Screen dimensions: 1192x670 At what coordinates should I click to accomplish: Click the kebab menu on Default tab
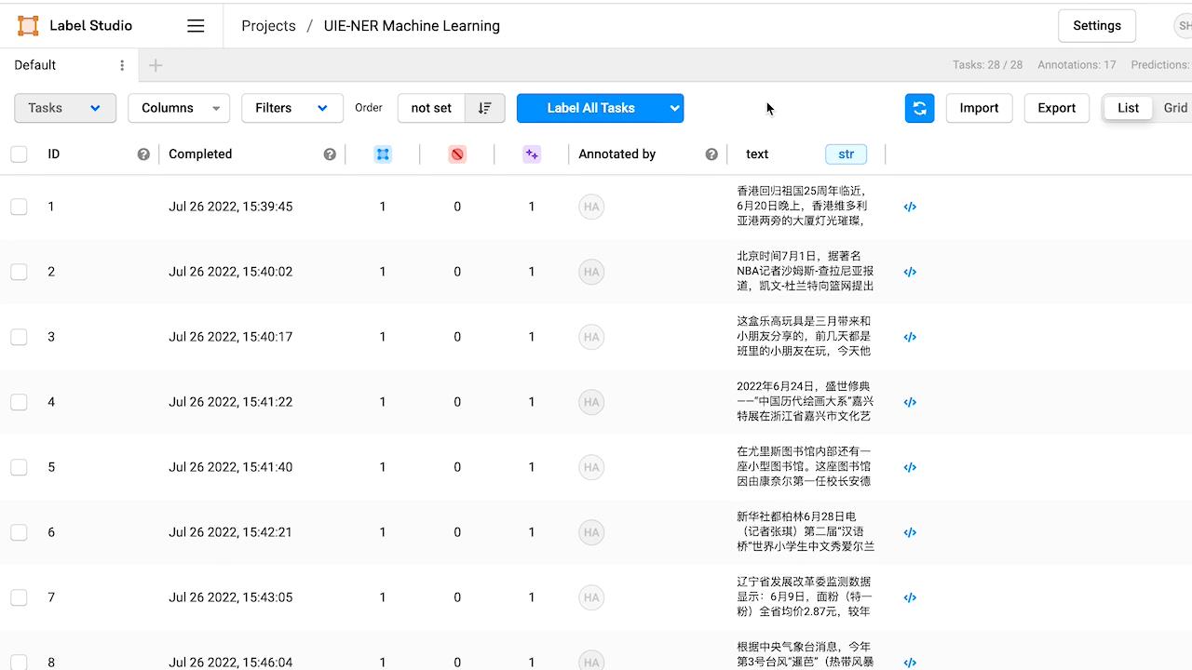121,65
